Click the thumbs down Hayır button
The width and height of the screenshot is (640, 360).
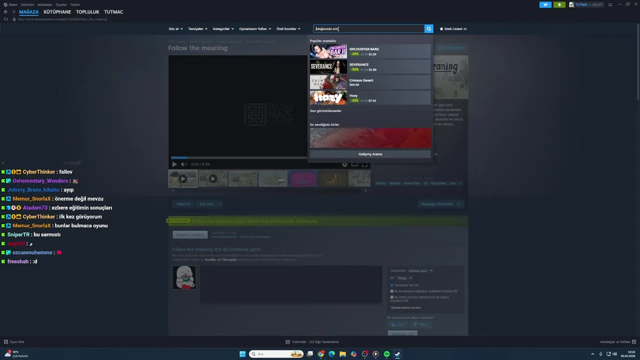tap(421, 324)
